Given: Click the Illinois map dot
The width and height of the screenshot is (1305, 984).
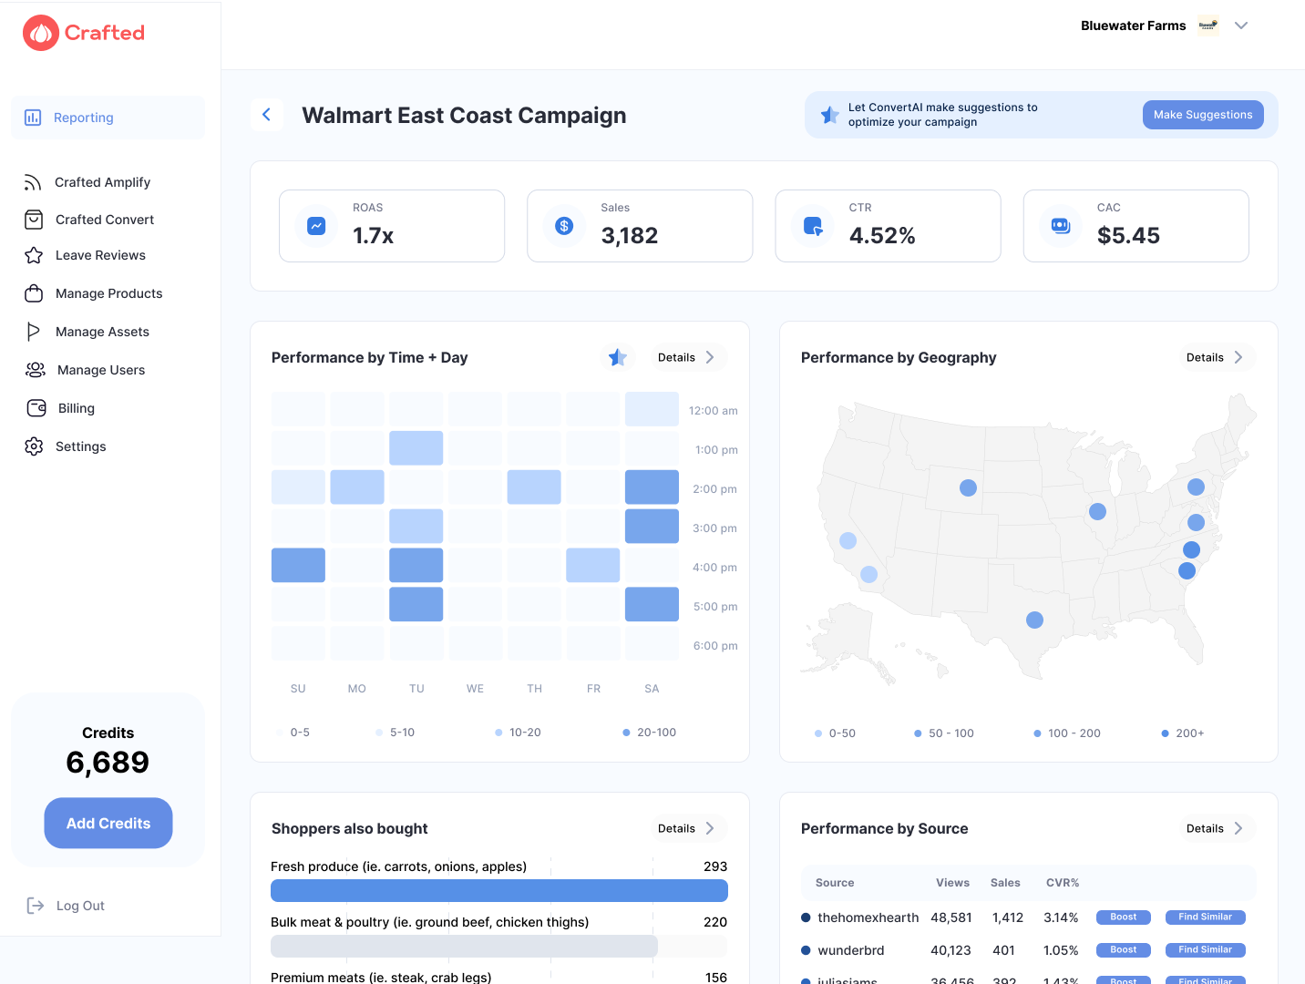Looking at the screenshot, I should point(1097,511).
